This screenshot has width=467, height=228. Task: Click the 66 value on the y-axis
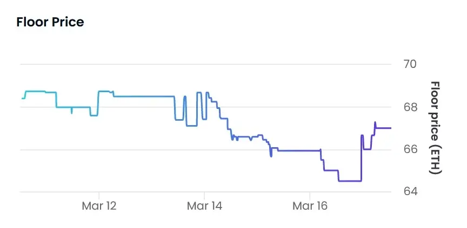pos(410,149)
